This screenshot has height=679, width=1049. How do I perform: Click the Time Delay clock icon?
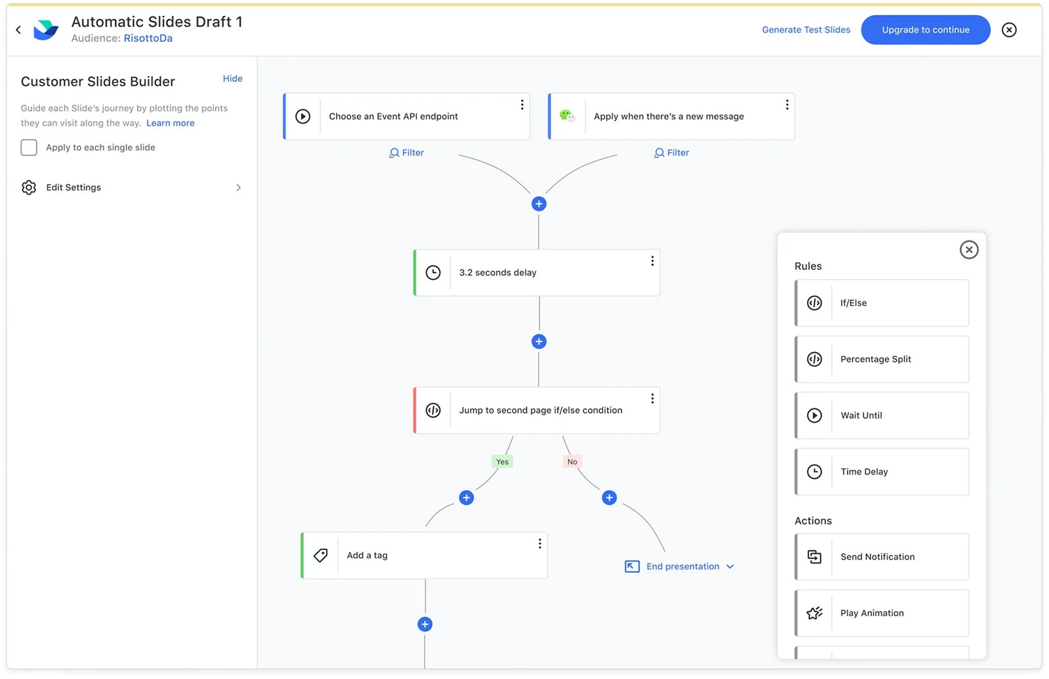[x=814, y=471]
